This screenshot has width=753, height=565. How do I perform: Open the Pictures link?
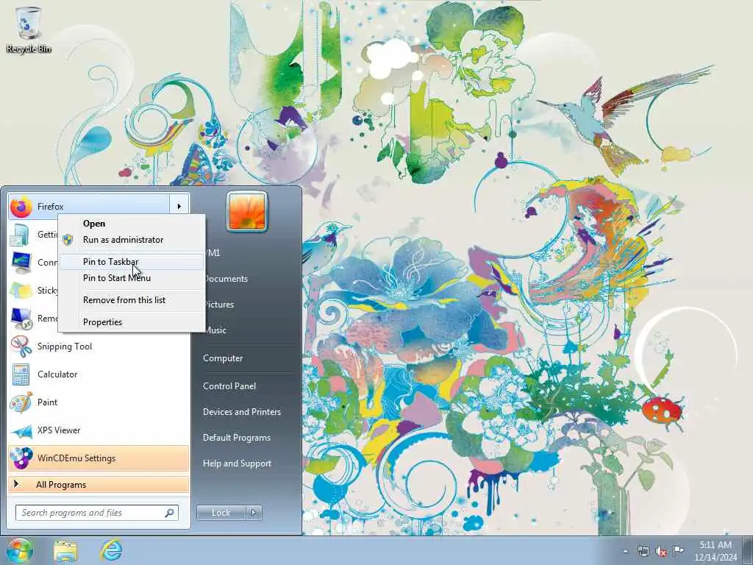220,305
